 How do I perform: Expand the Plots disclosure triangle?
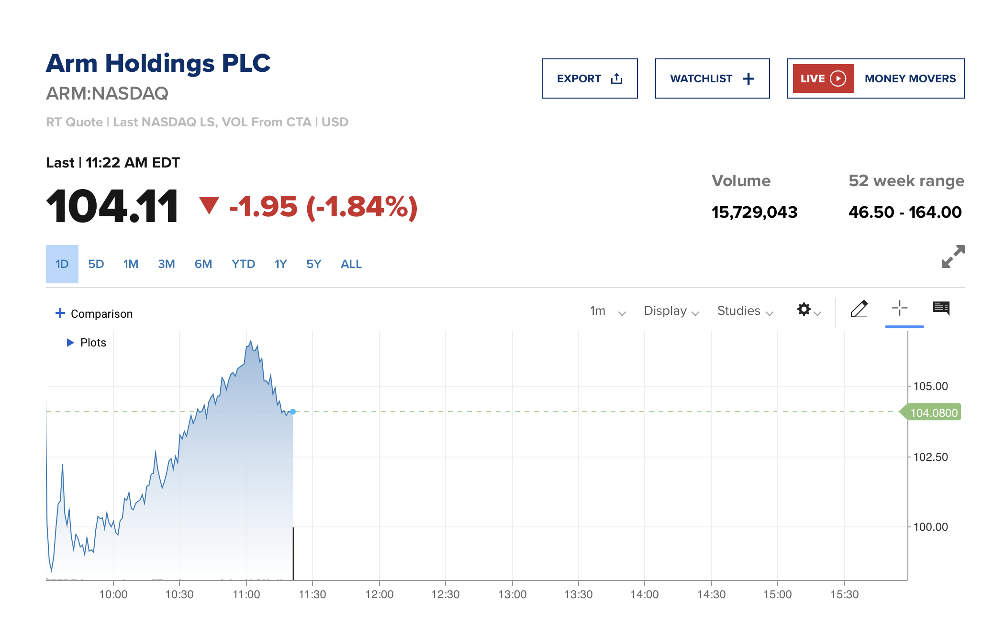(x=70, y=343)
